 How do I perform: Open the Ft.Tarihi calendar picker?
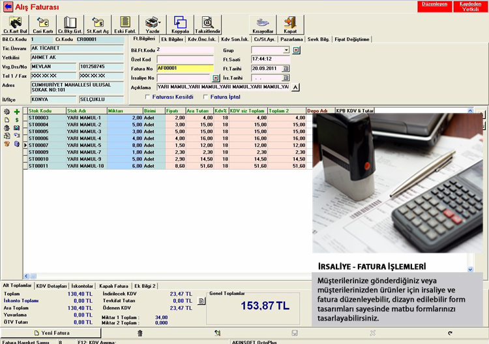click(x=286, y=68)
